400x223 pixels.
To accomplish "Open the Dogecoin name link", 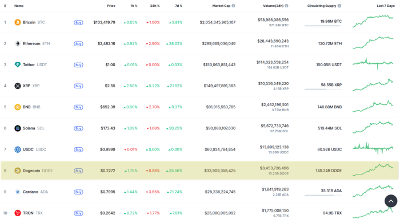I will 31,171.
